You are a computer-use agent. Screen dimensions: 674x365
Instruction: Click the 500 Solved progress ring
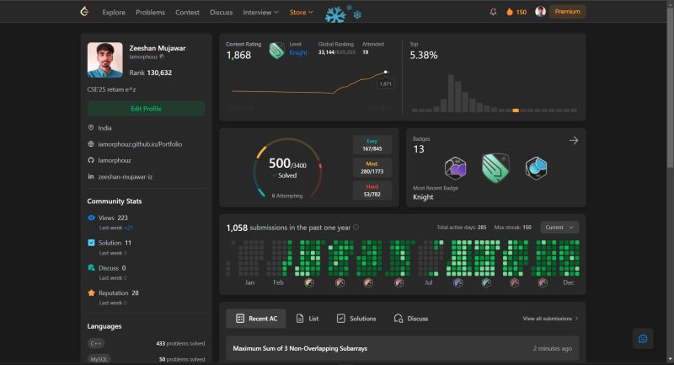click(x=287, y=168)
